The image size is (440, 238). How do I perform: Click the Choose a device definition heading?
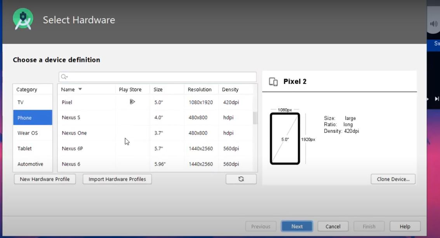56,60
